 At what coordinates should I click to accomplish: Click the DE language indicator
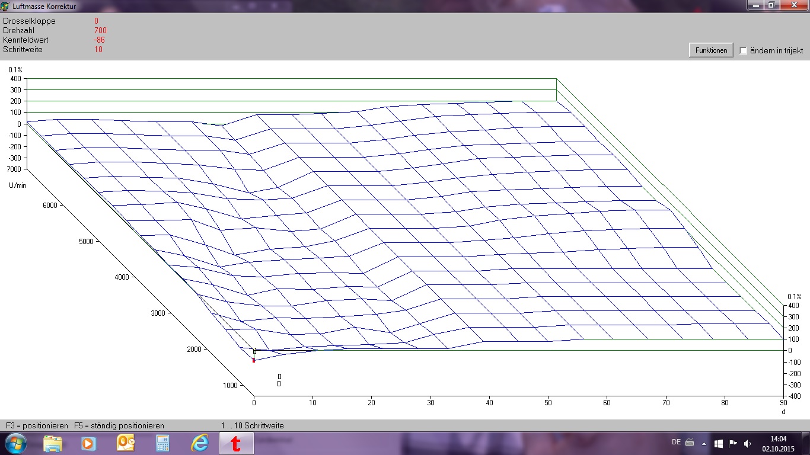(x=676, y=442)
